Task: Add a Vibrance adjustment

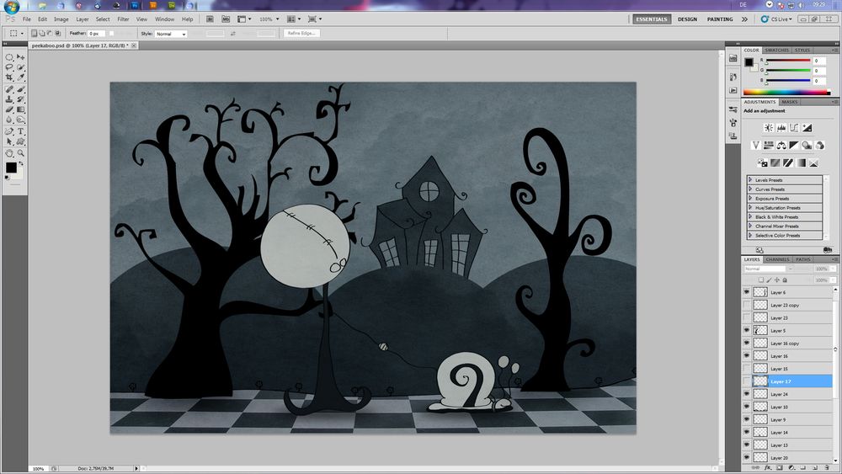Action: 756,146
